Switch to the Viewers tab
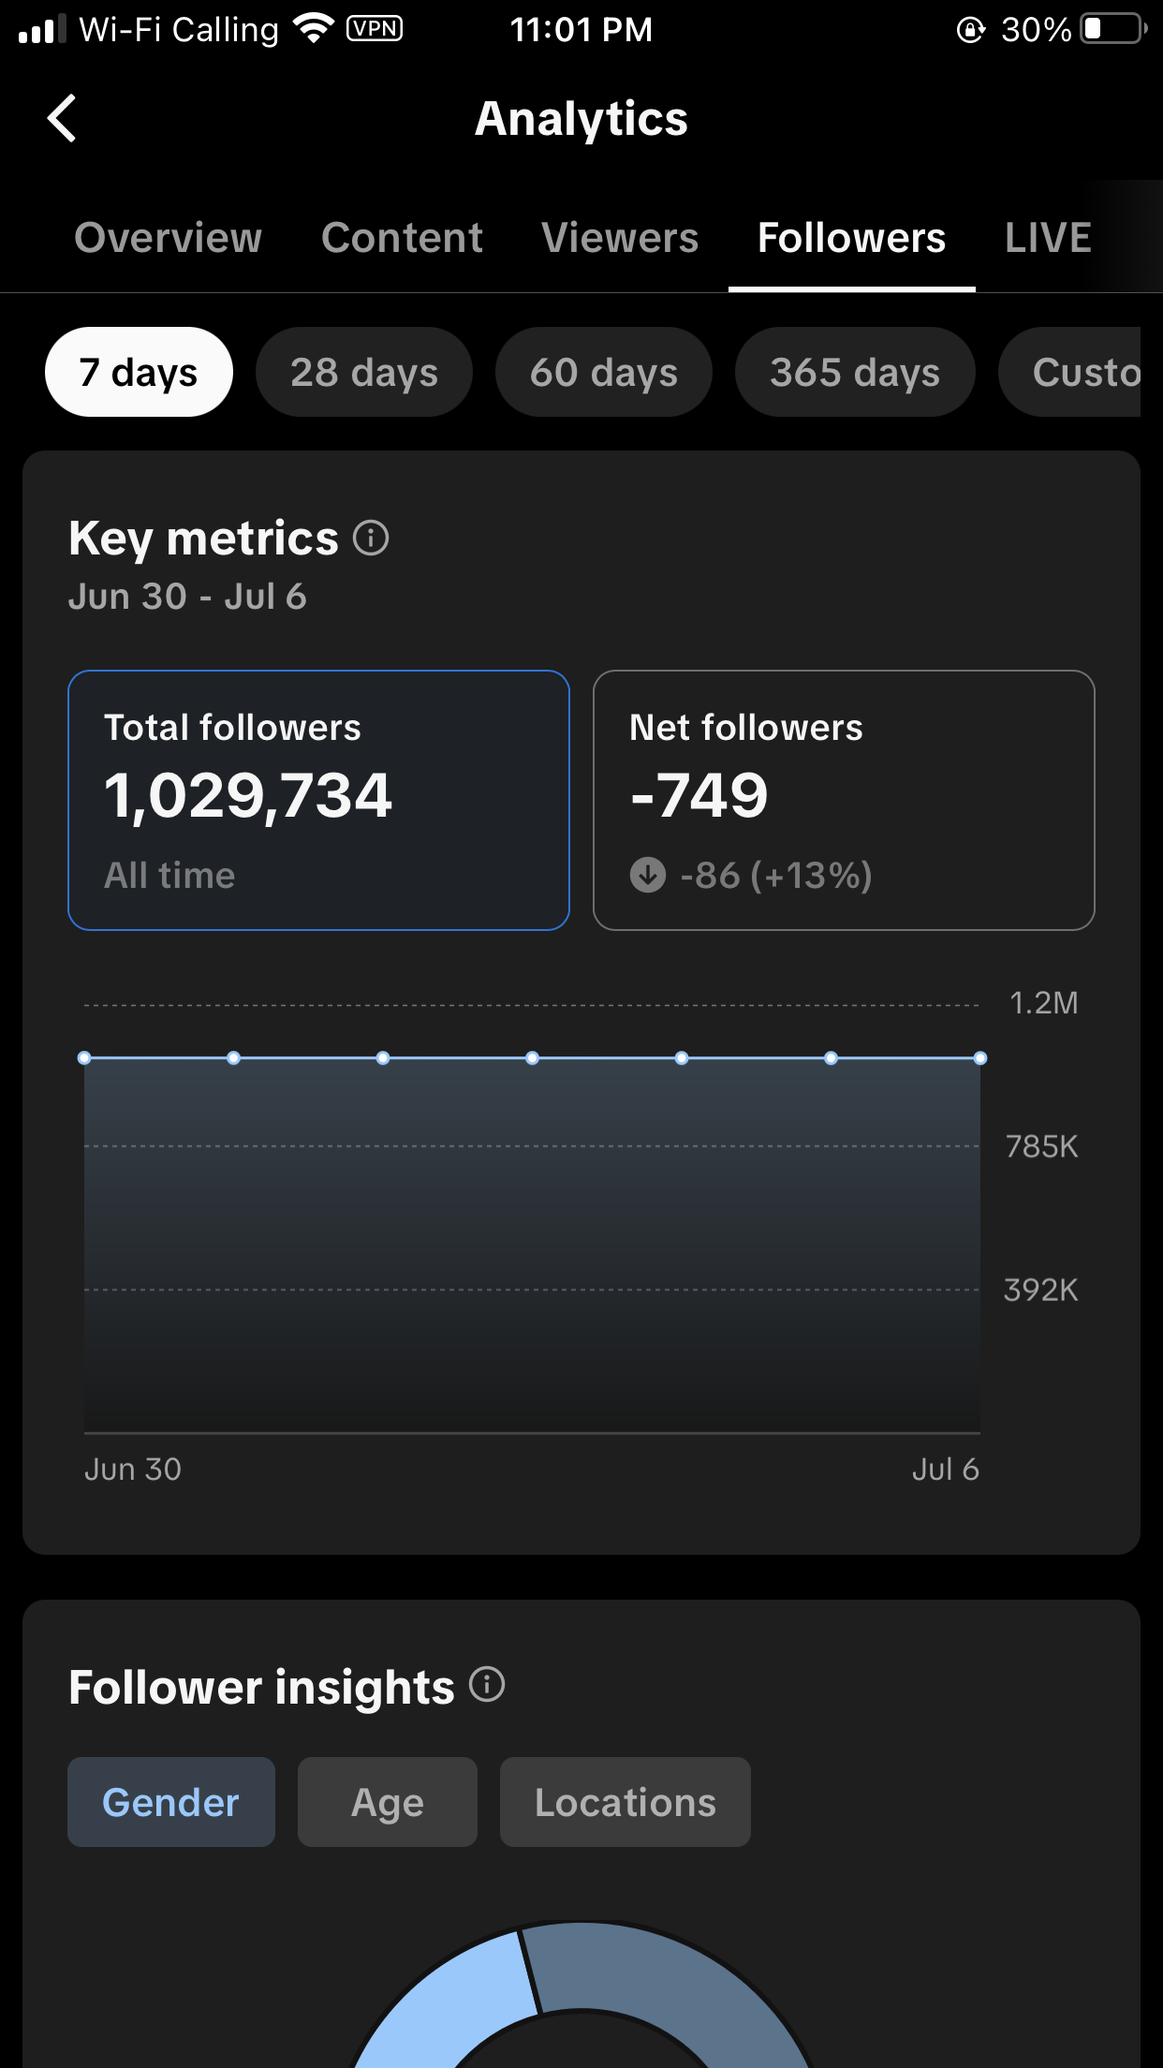 [620, 238]
